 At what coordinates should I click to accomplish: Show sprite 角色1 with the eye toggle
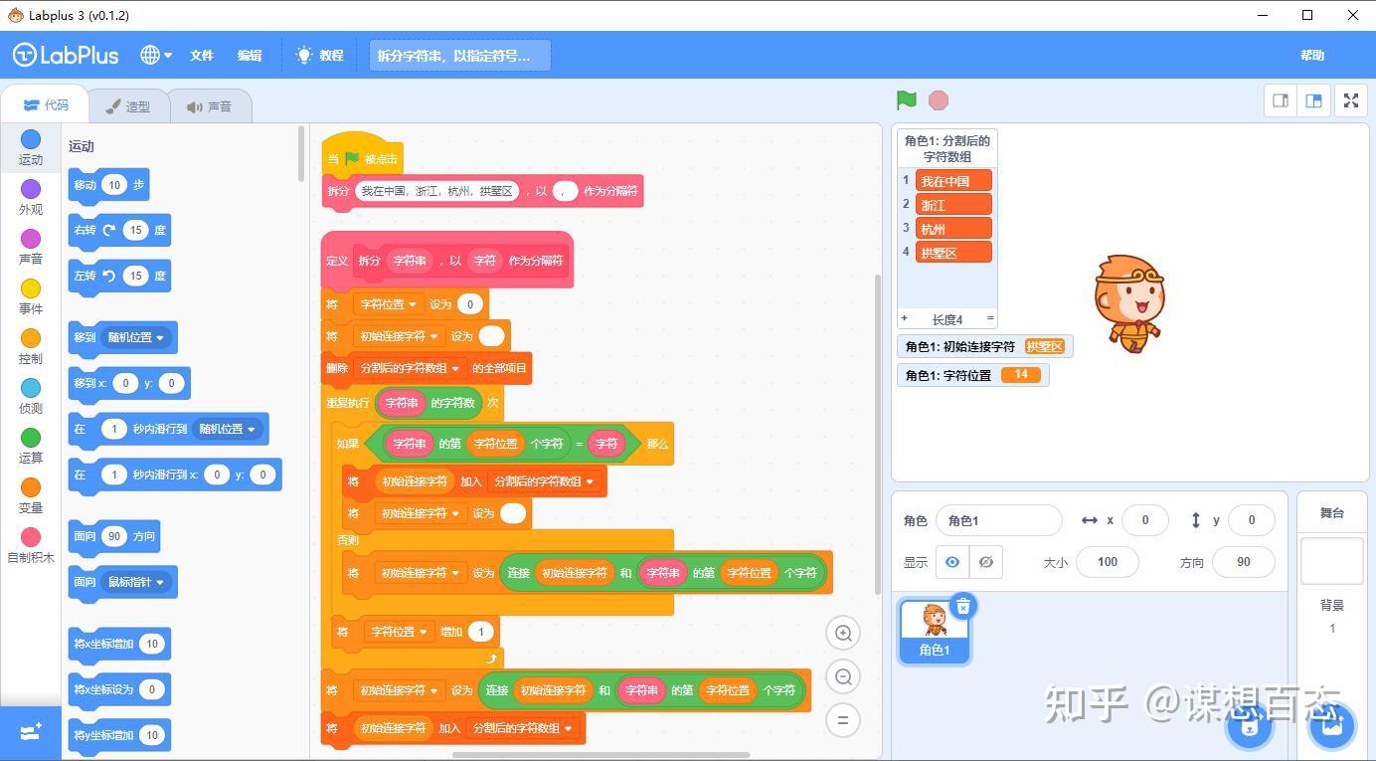951,562
